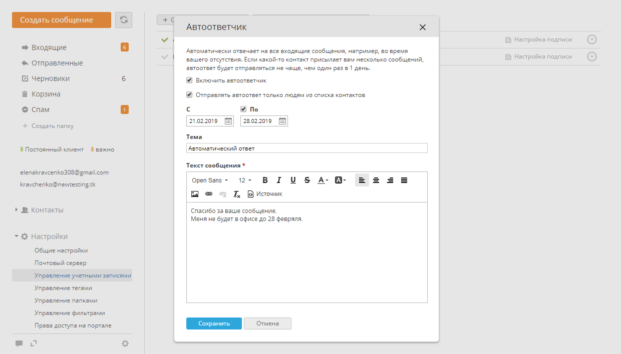Image resolution: width=621 pixels, height=354 pixels.
Task: Open second account row actions dropdown
Action: tap(592, 56)
